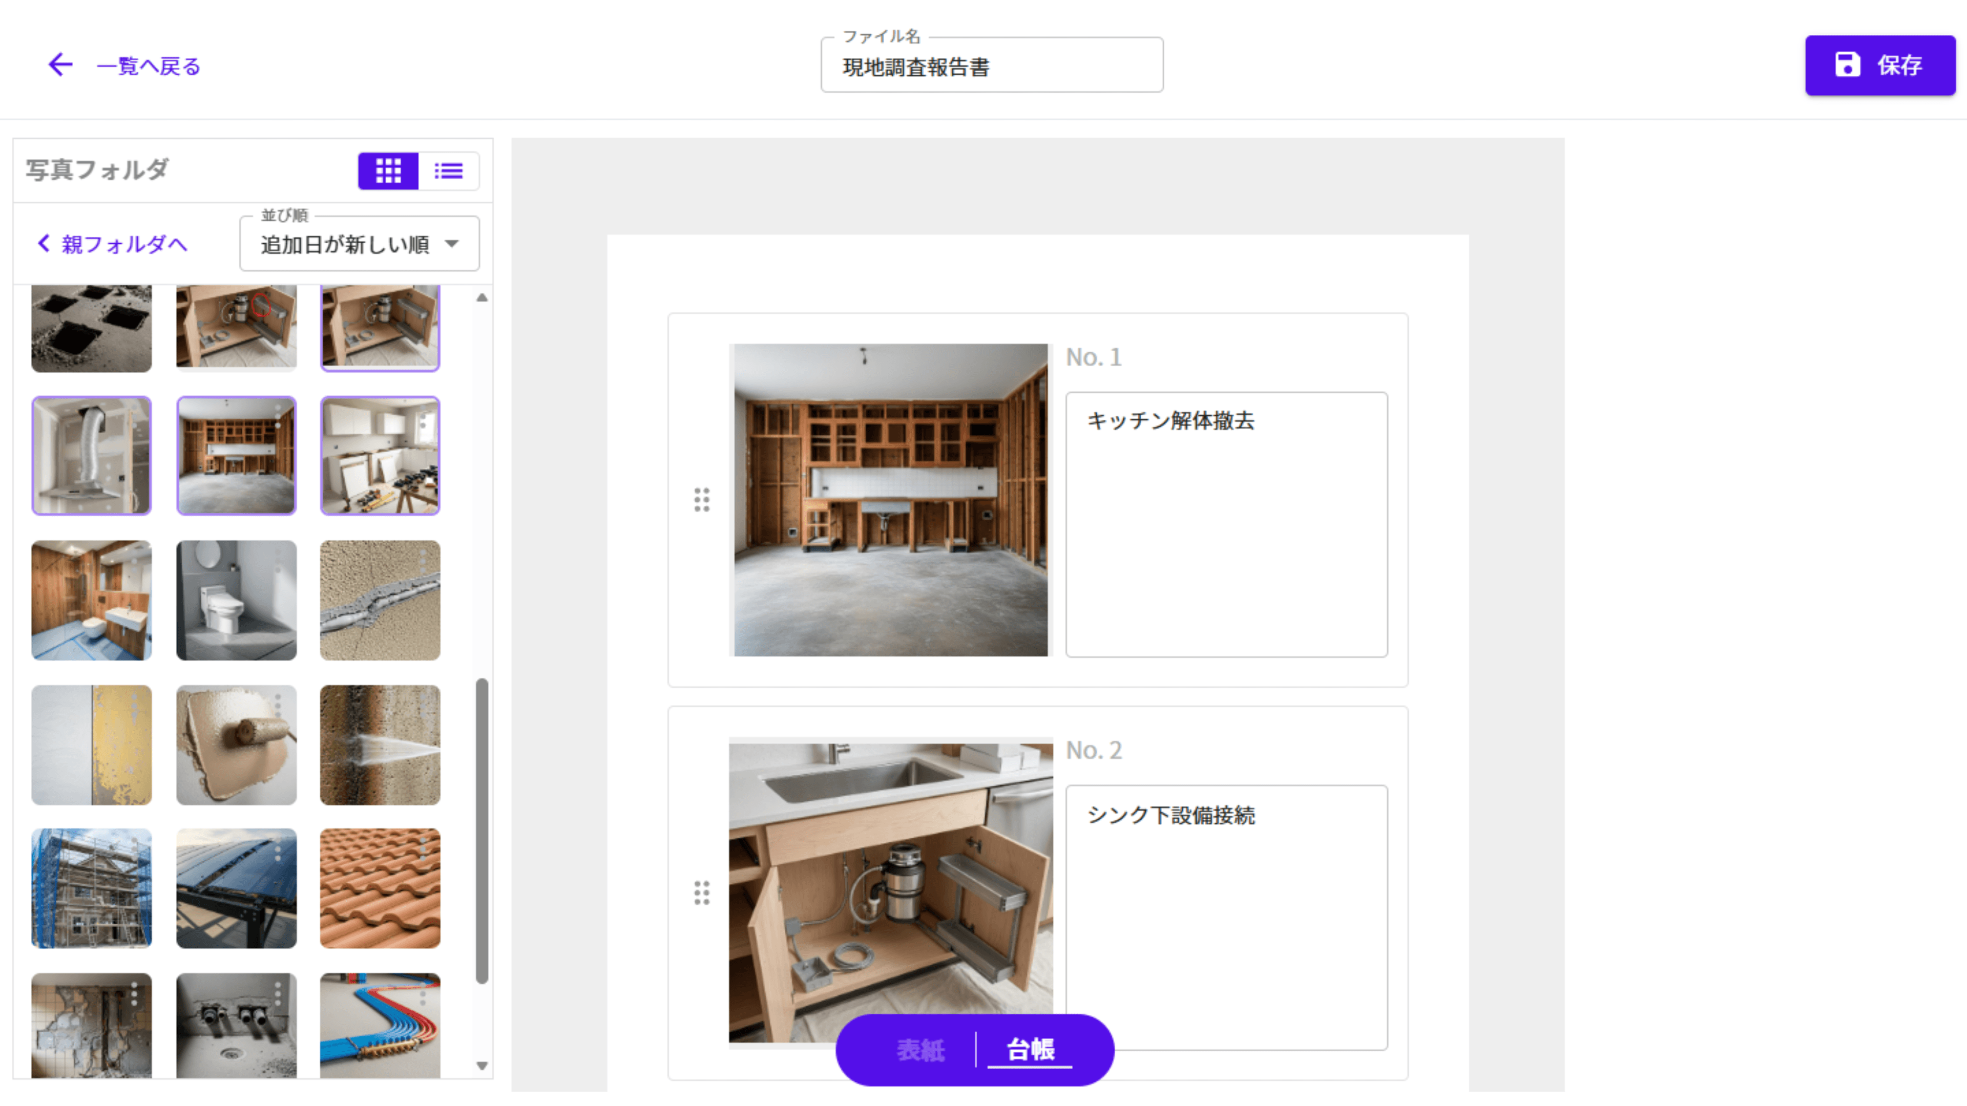The width and height of the screenshot is (1967, 1106).
Task: Edit the ファイル名 field 現地調査報告書
Action: [x=992, y=67]
